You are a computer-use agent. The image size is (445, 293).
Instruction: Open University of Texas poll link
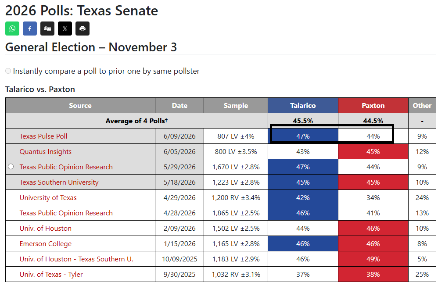(x=48, y=198)
